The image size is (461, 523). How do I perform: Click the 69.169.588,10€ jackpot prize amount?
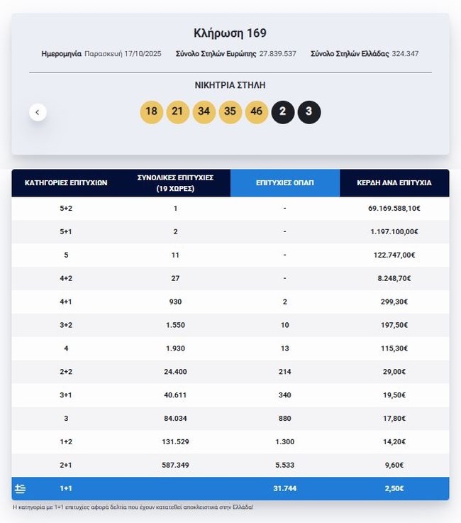coord(394,209)
